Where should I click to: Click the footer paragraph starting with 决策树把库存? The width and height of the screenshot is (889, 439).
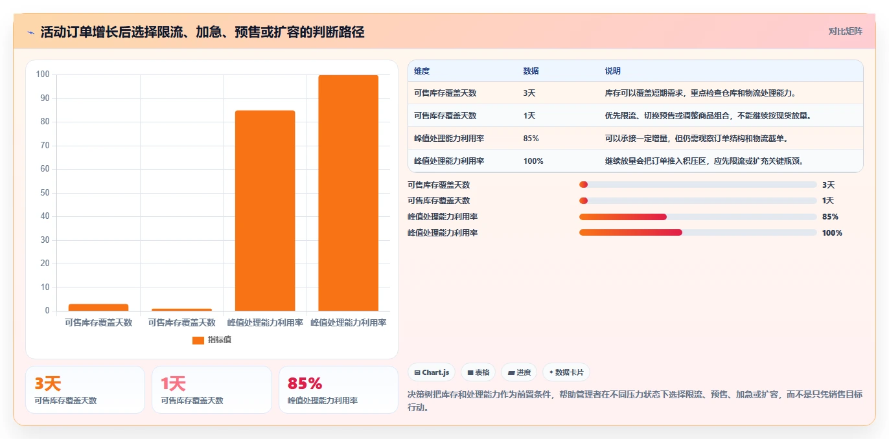[635, 401]
